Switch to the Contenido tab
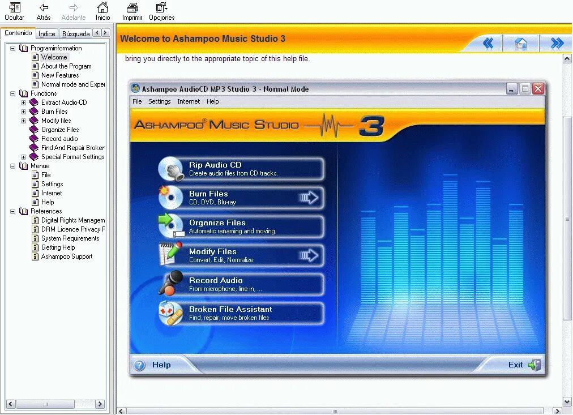The height and width of the screenshot is (415, 573). pyautogui.click(x=18, y=33)
